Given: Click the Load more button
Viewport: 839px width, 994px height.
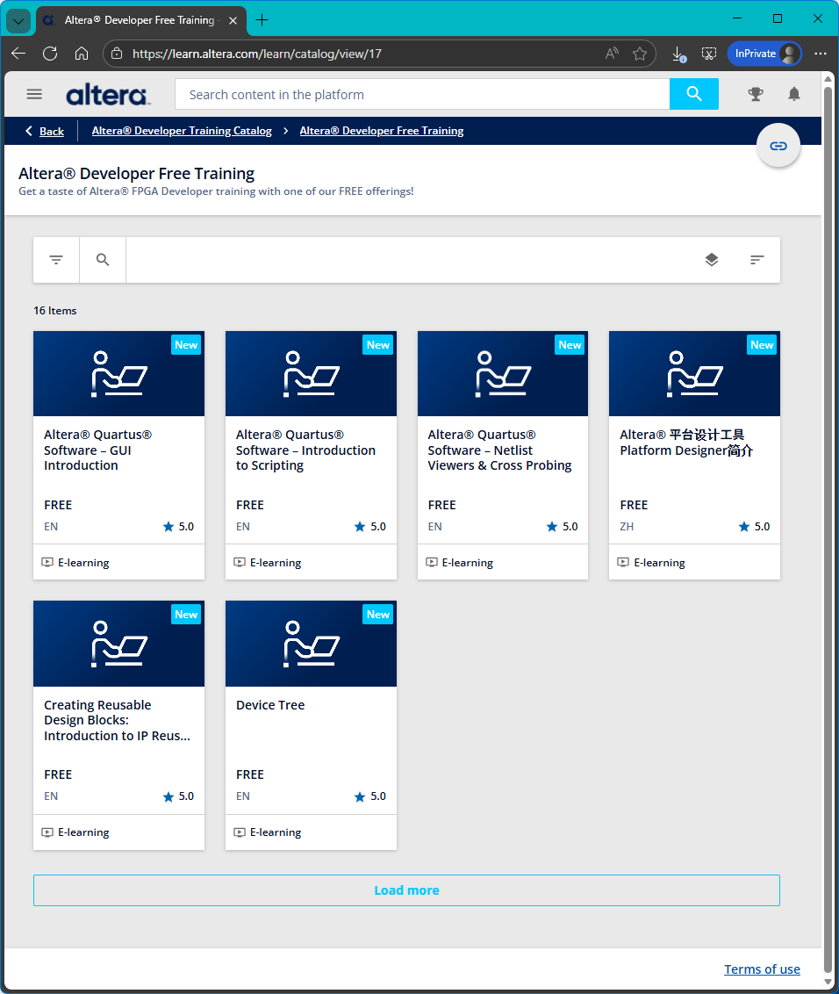Looking at the screenshot, I should coord(406,890).
